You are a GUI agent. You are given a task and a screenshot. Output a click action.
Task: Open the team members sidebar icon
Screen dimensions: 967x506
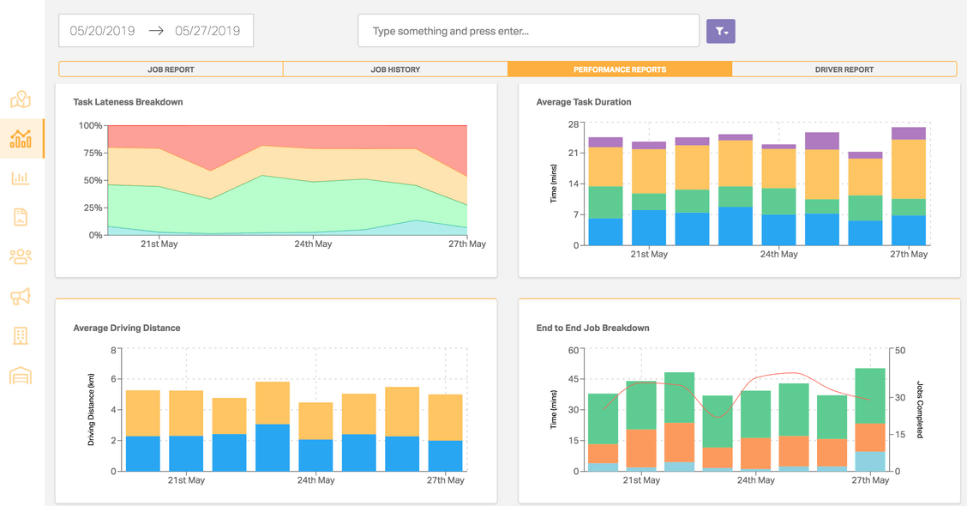[21, 256]
